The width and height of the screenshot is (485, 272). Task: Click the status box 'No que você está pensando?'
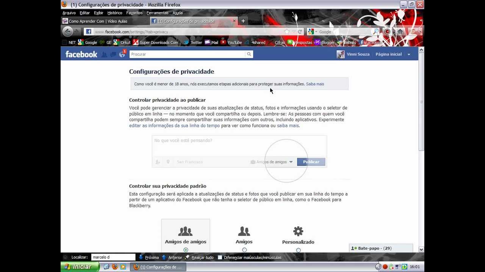[239, 146]
